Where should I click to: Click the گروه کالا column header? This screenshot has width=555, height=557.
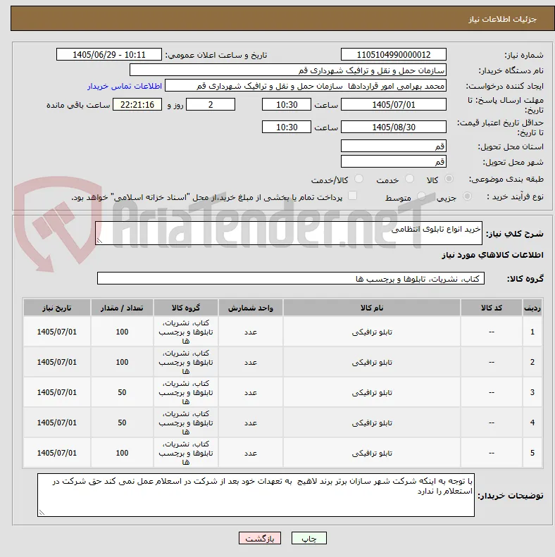coord(186,308)
